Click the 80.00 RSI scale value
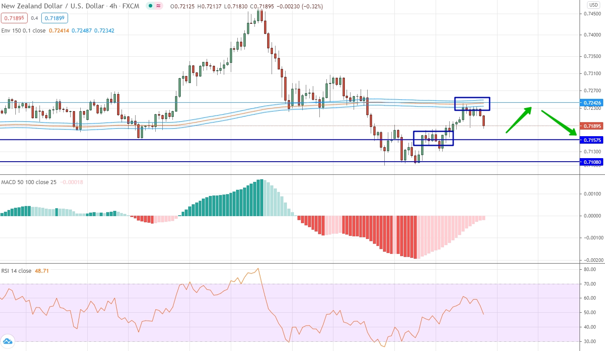This screenshot has width=605, height=351. point(590,269)
